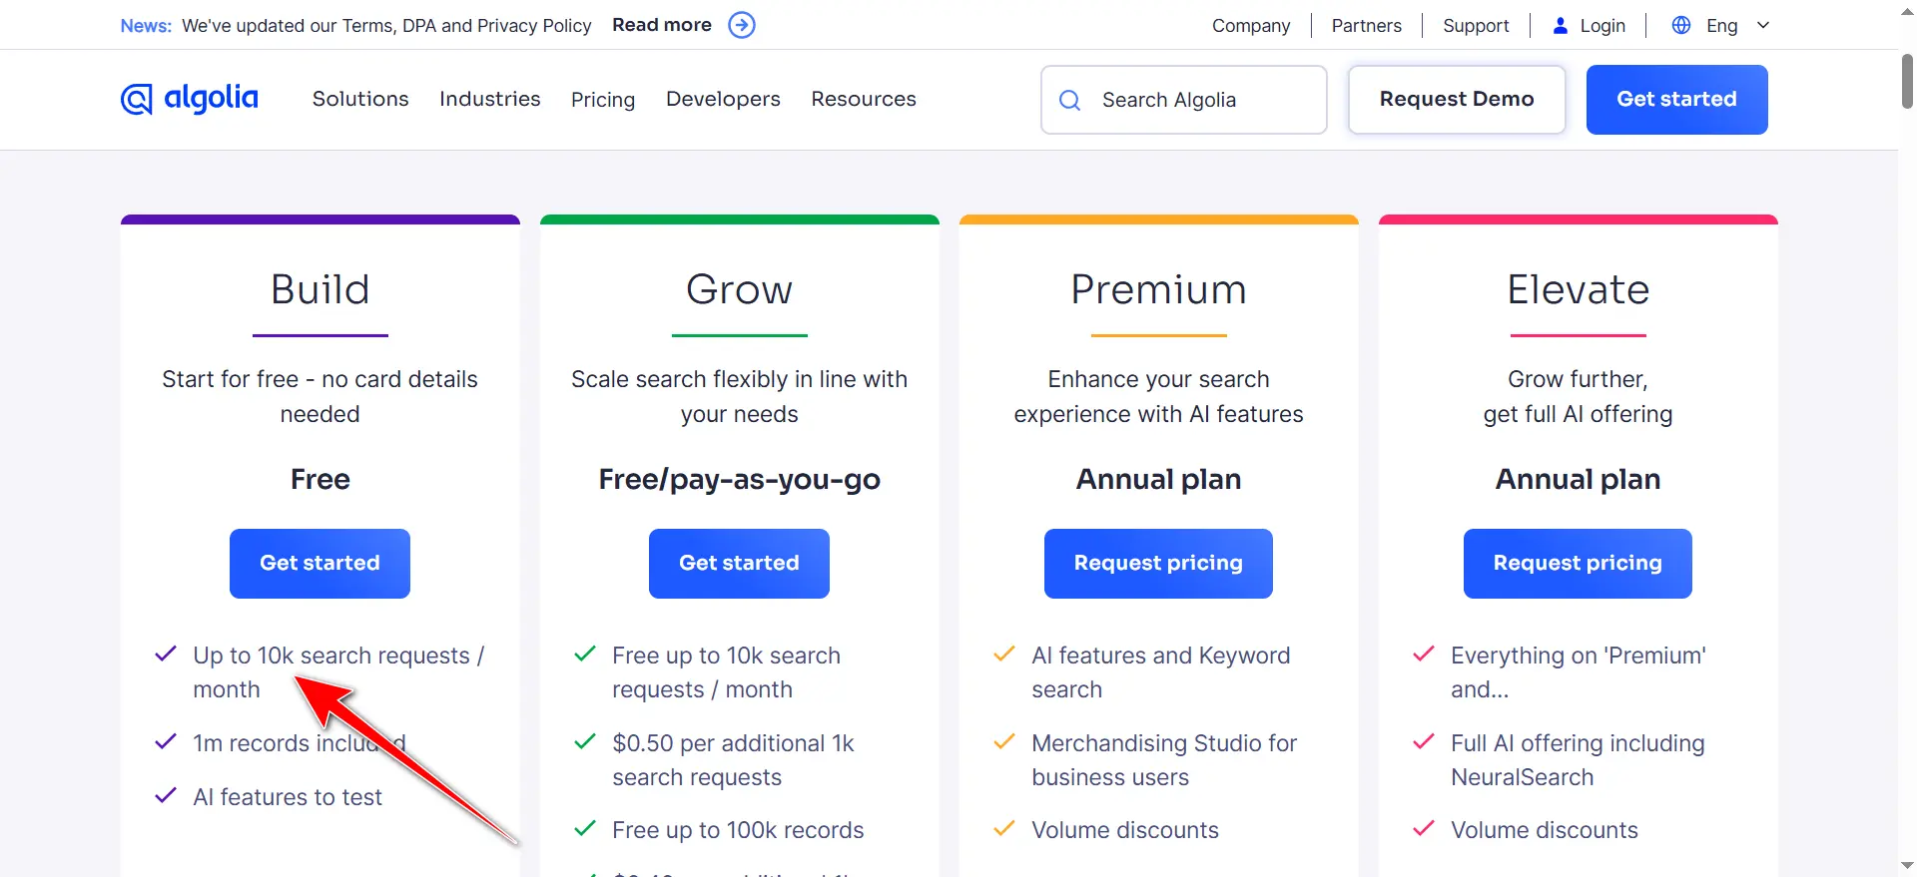Click the Algolia logo
Viewport: 1917px width, 877px height.
(188, 99)
